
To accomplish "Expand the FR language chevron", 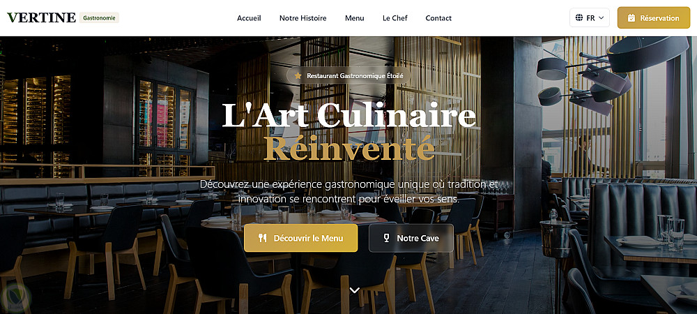I will coord(601,17).
